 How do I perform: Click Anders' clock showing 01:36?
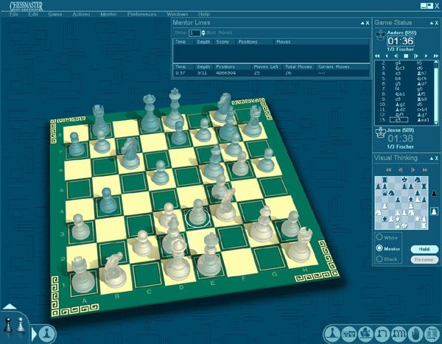click(400, 41)
